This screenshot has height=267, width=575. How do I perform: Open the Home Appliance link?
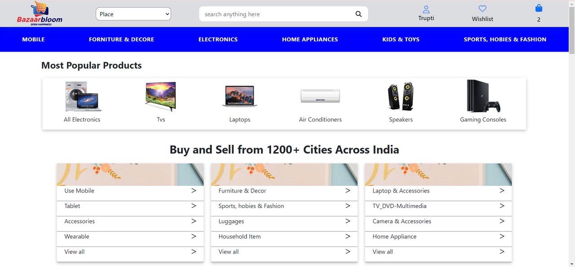[x=394, y=236]
